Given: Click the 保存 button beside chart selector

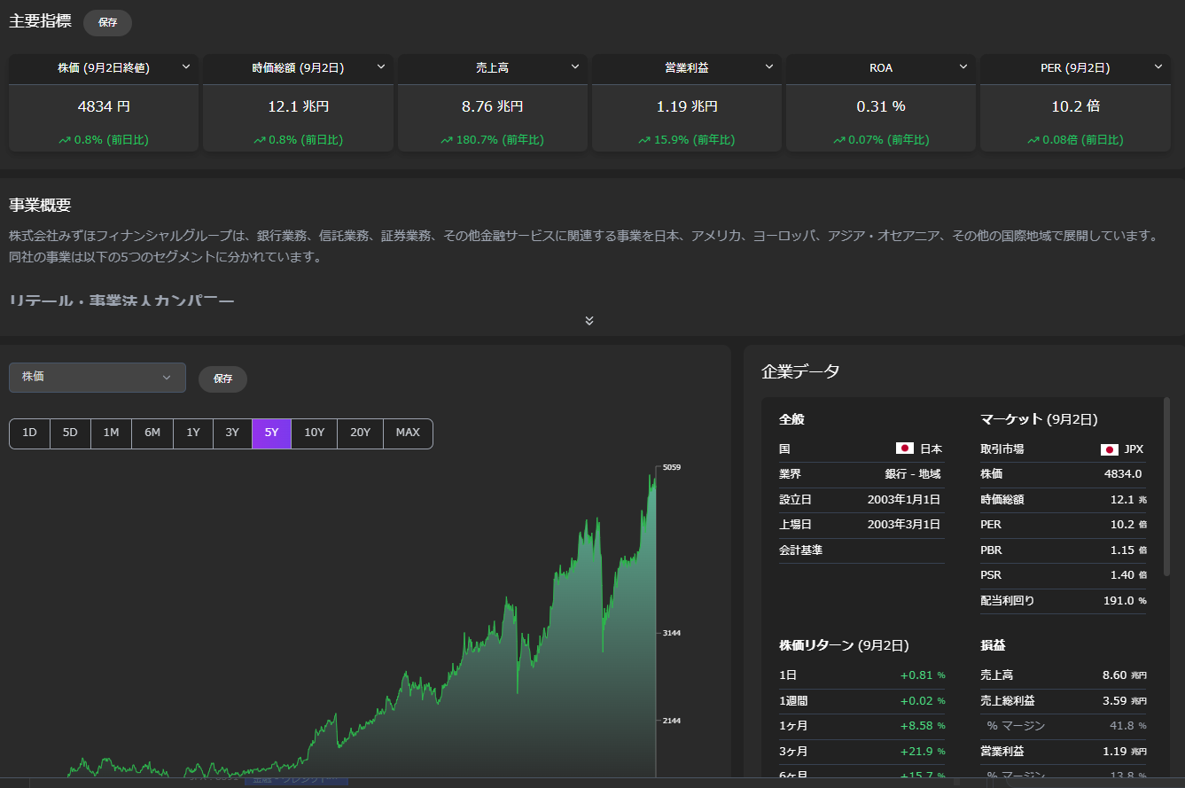Looking at the screenshot, I should (222, 378).
